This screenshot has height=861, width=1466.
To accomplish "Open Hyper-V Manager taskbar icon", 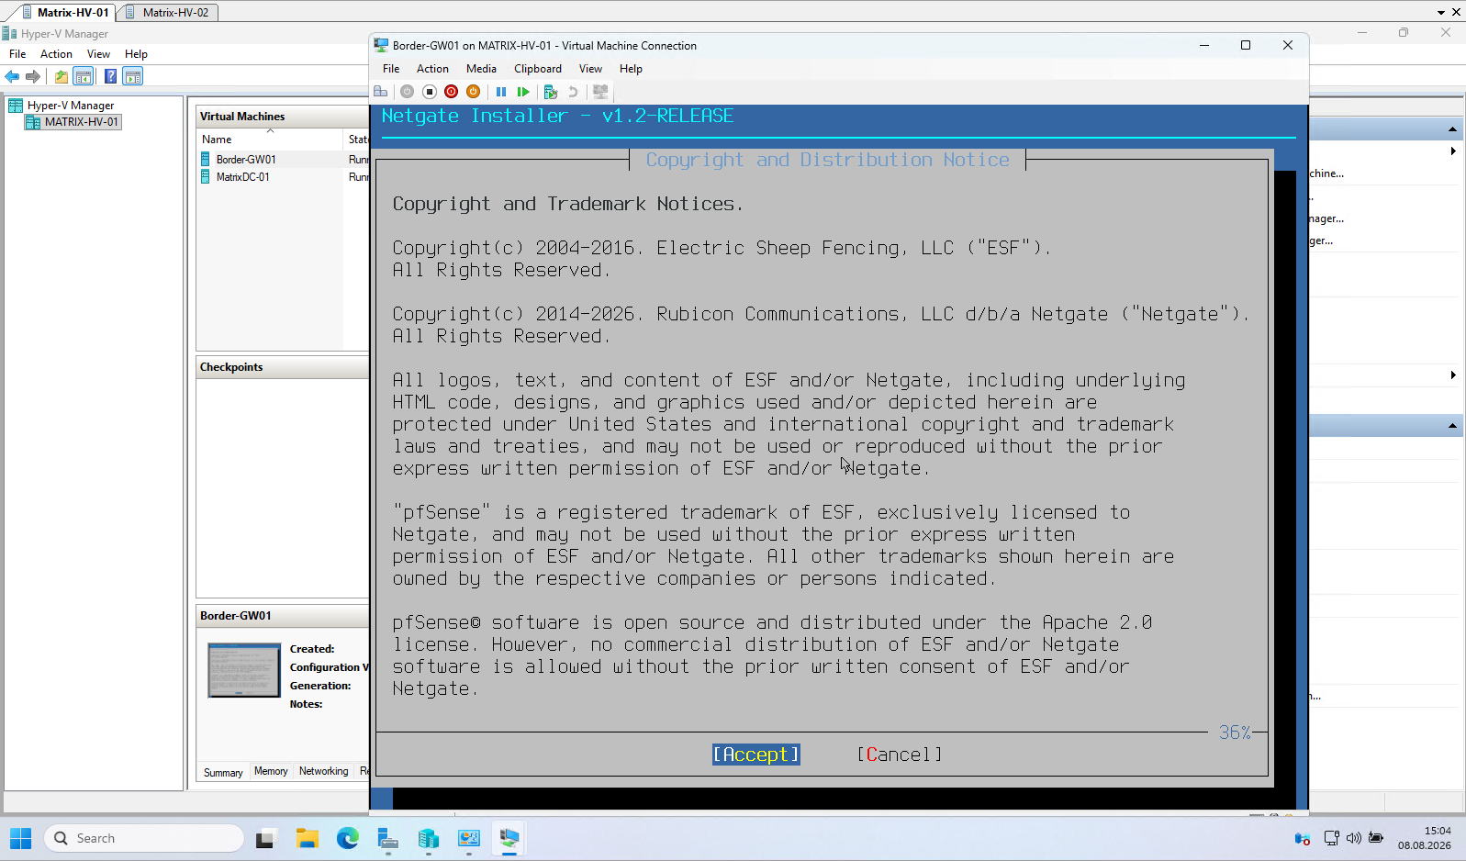I will (428, 838).
